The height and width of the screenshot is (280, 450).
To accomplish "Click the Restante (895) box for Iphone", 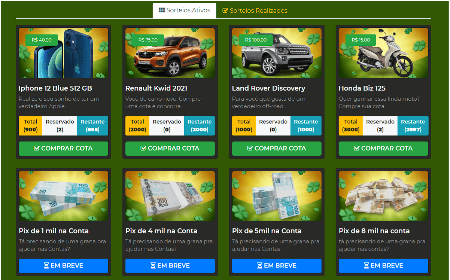I will pyautogui.click(x=92, y=126).
